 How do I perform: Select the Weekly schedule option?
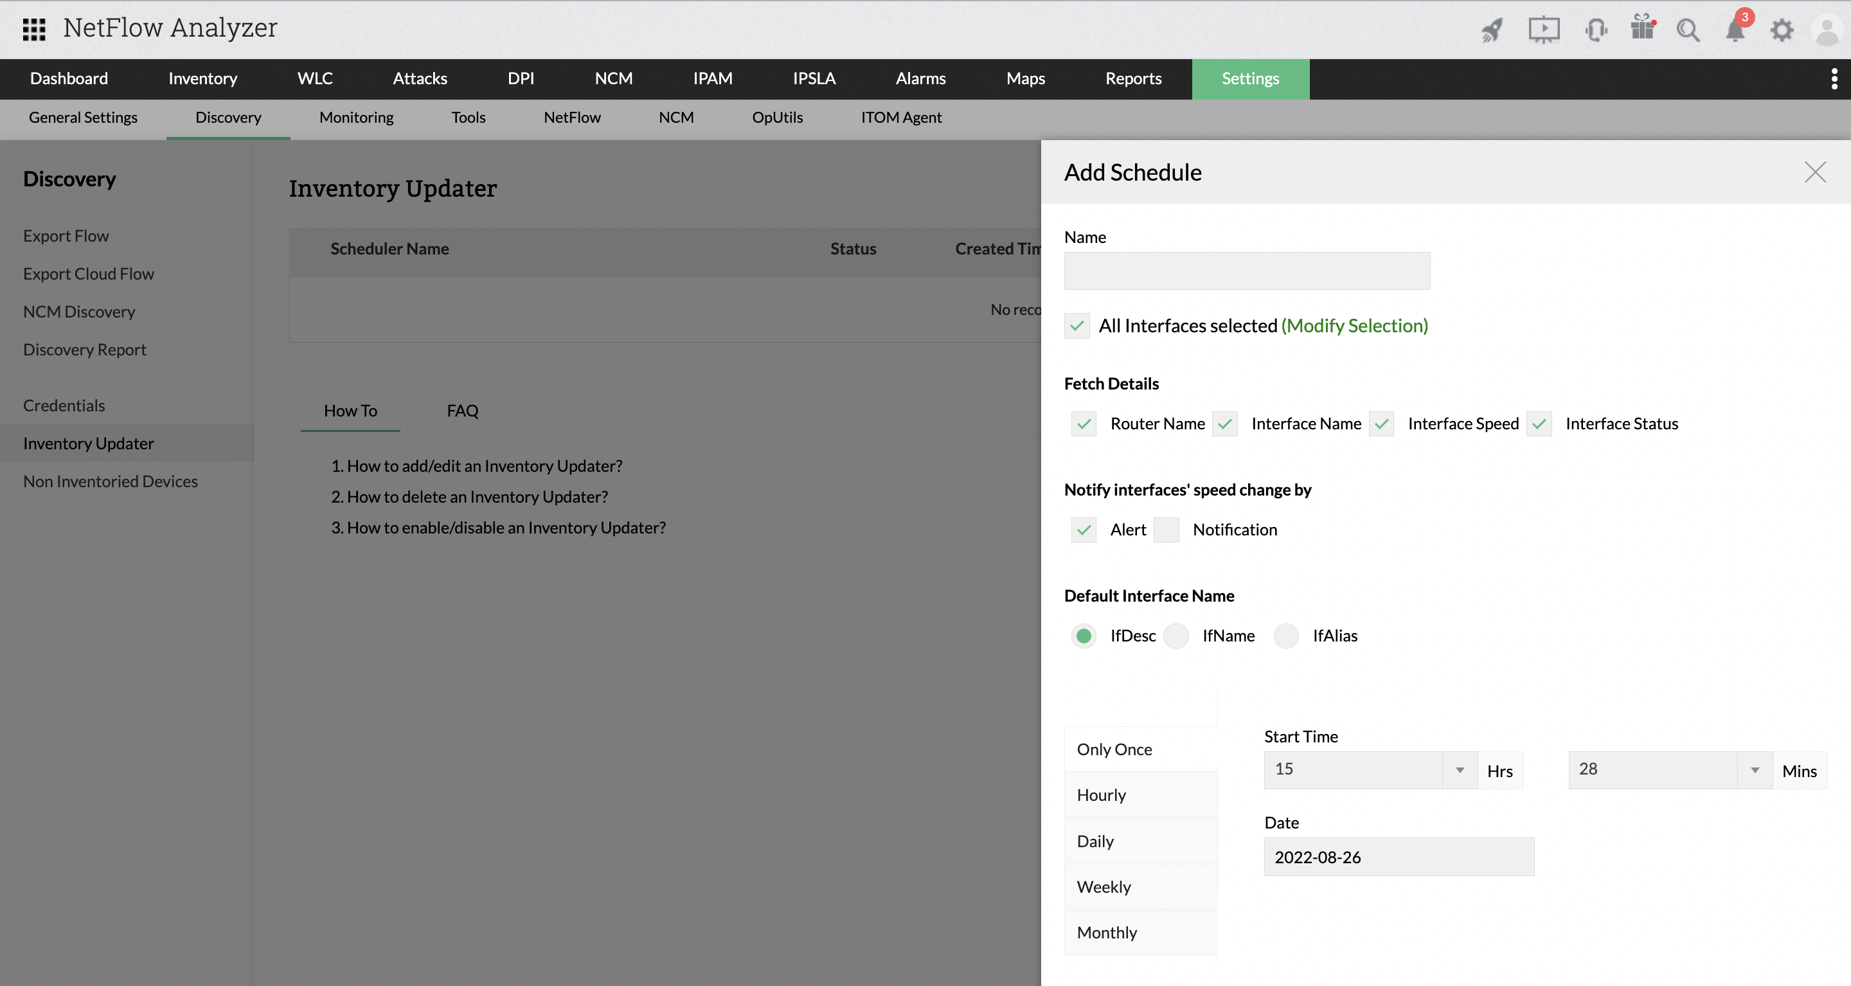(1104, 887)
